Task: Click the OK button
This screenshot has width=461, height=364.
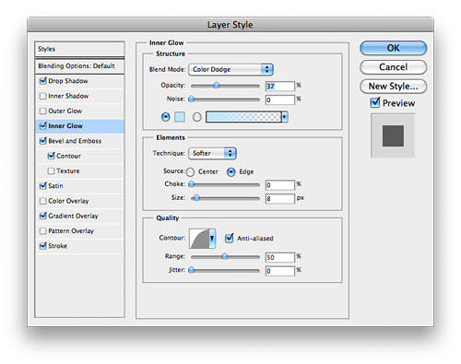Action: (x=393, y=48)
